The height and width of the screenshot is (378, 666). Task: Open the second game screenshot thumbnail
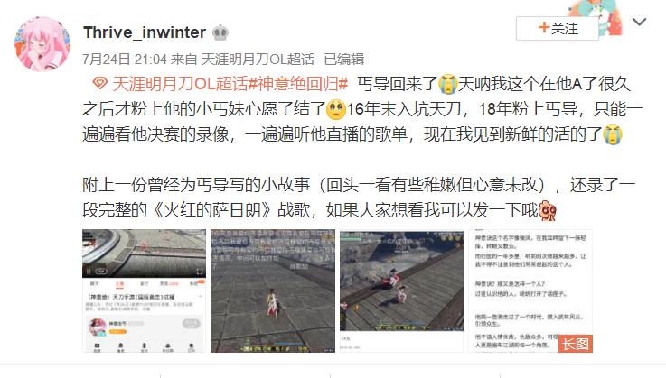273,291
